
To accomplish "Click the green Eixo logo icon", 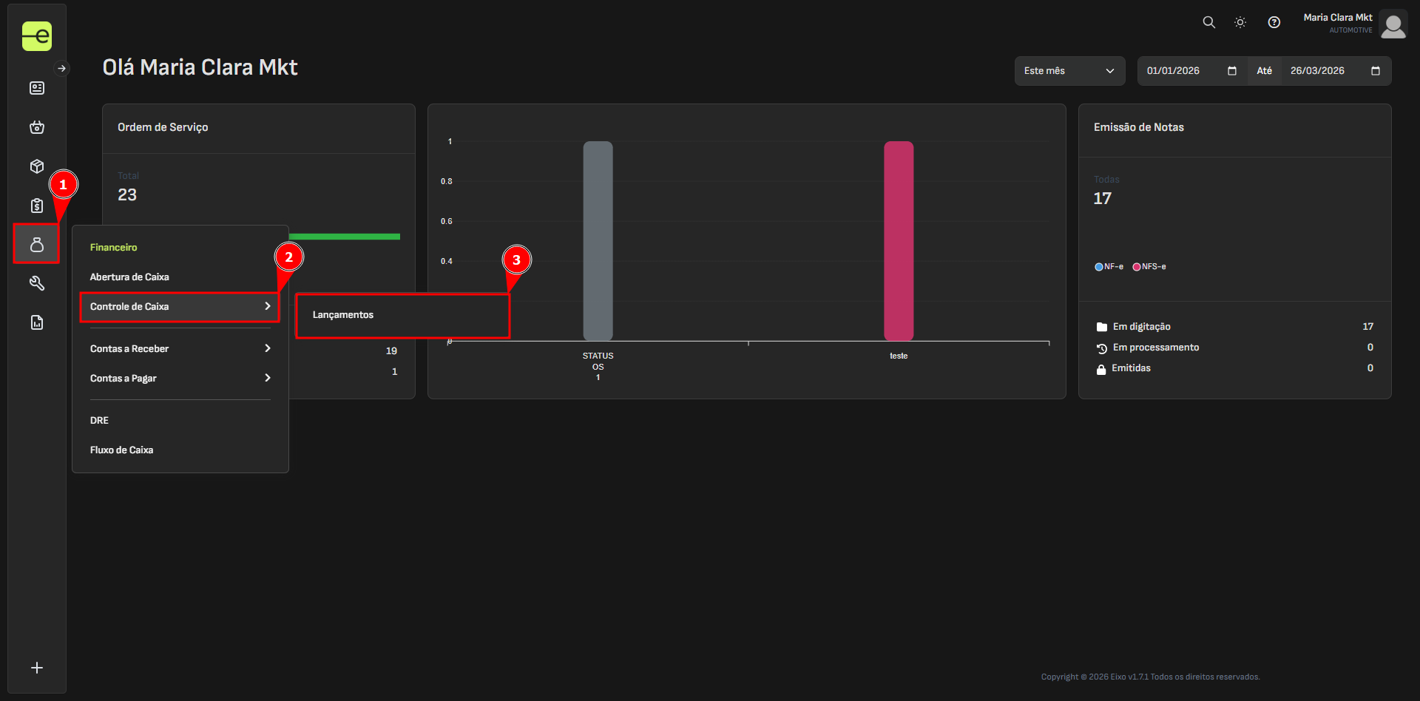I will click(x=37, y=35).
